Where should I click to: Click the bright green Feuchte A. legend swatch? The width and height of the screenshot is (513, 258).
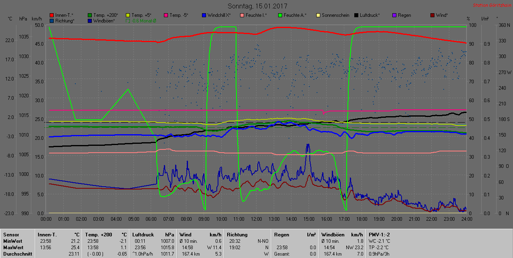[280, 15]
